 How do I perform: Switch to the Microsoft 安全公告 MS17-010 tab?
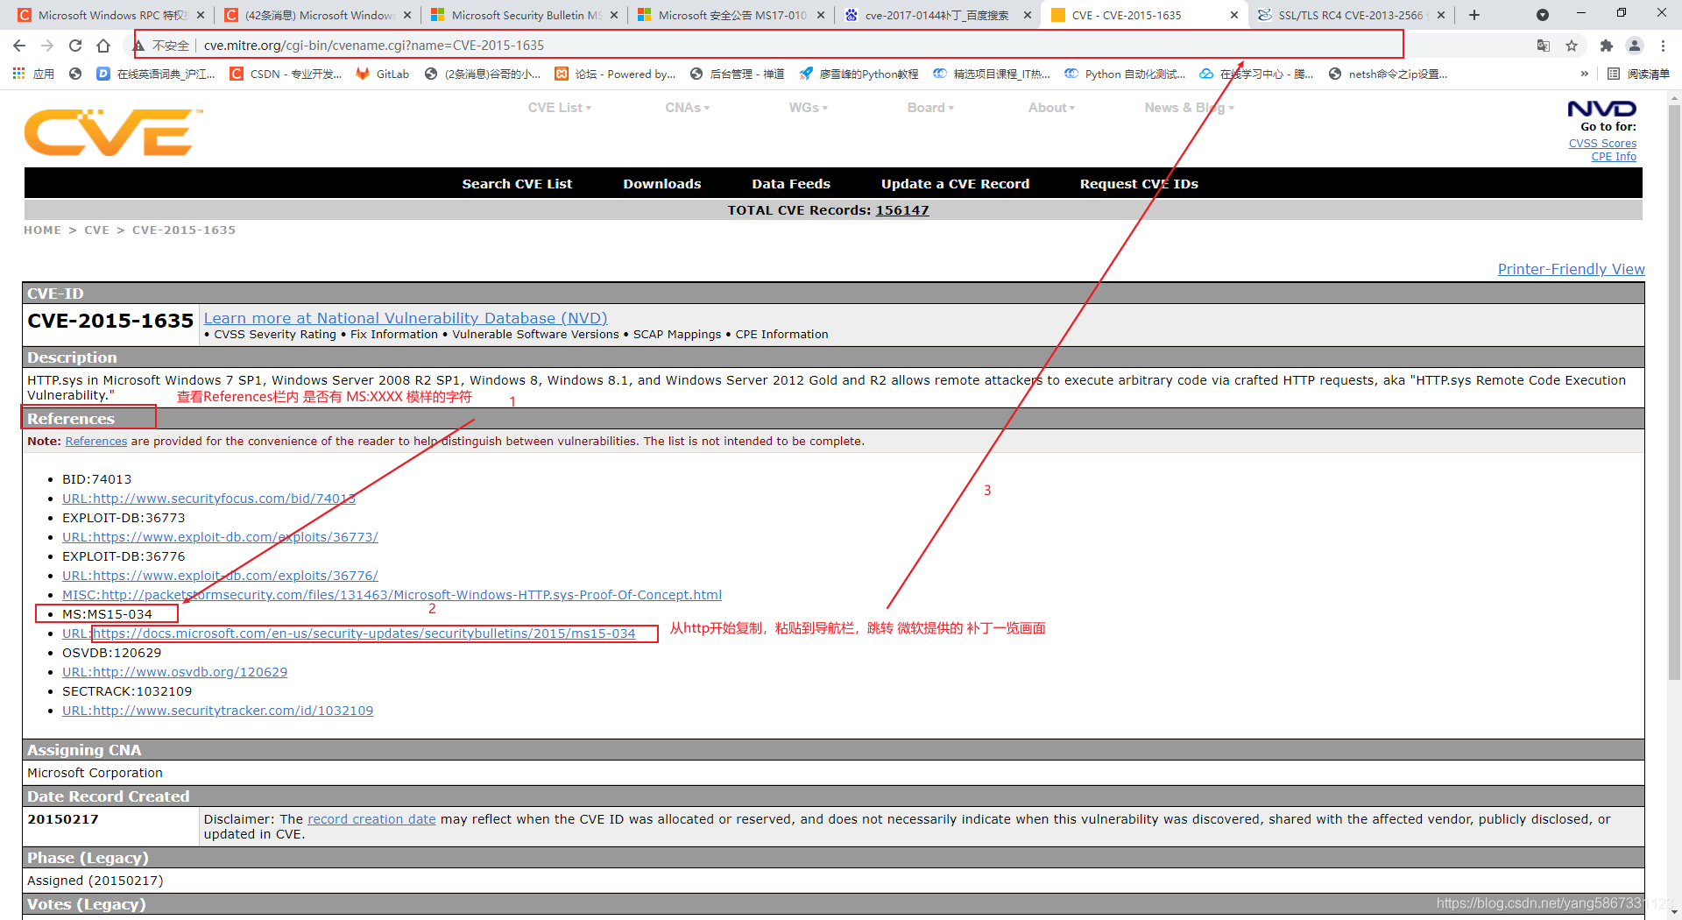(x=731, y=15)
